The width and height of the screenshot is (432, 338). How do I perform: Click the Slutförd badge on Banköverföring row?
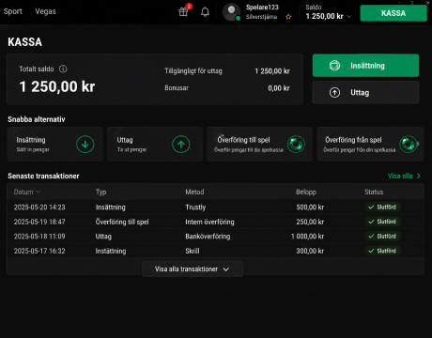pyautogui.click(x=382, y=237)
